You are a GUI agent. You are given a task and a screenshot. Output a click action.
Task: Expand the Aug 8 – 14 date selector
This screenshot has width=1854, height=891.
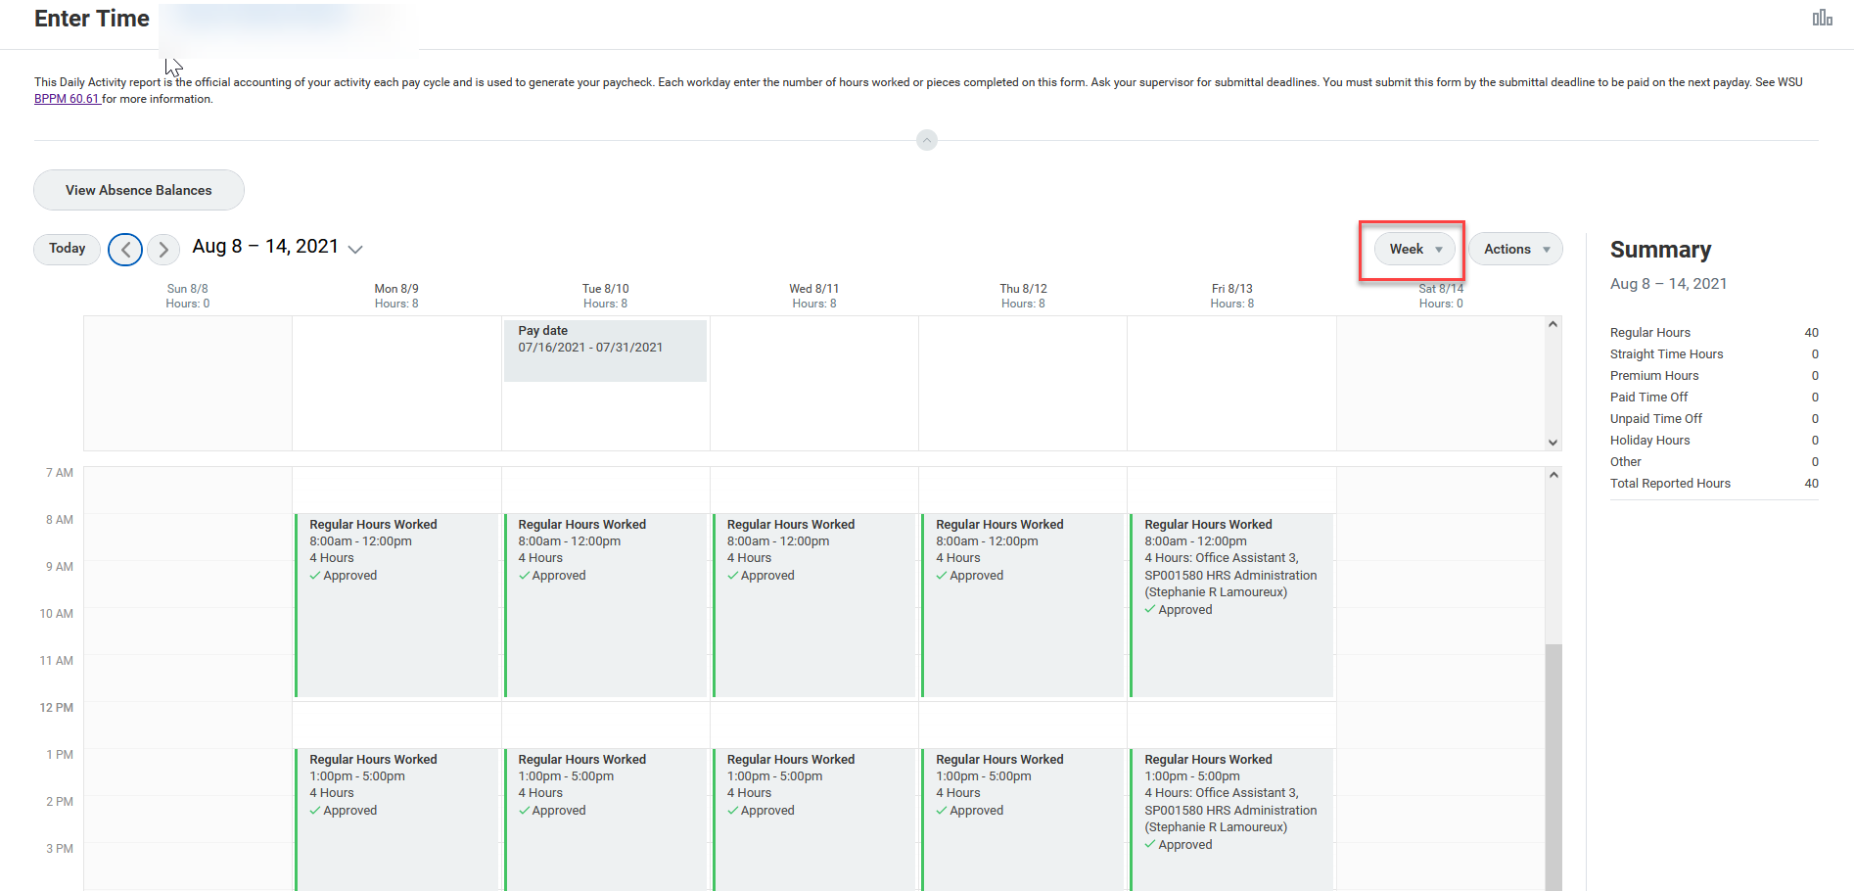(x=354, y=249)
